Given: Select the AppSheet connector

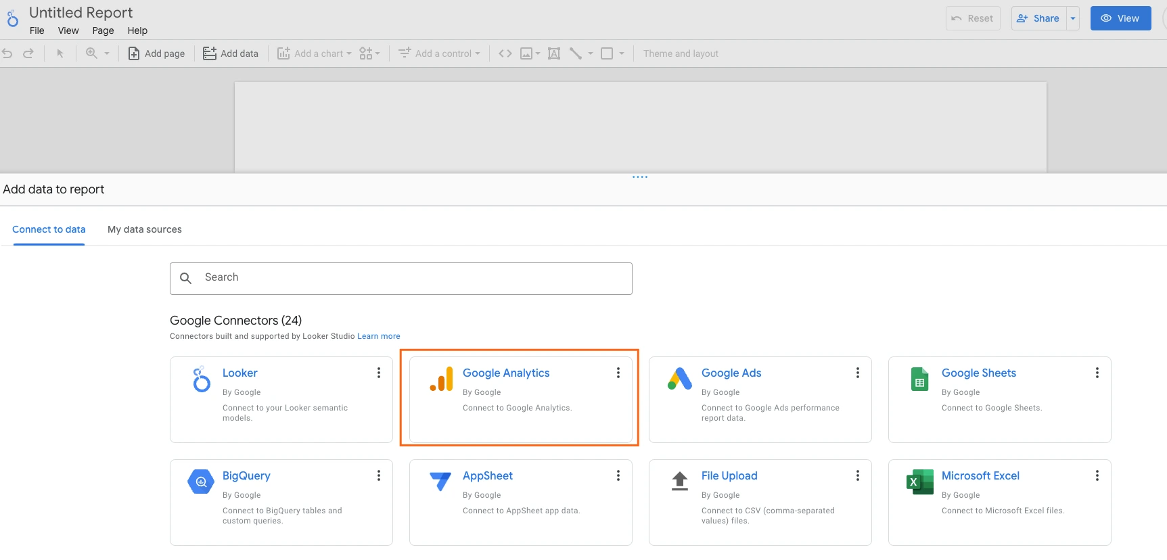Looking at the screenshot, I should pyautogui.click(x=521, y=503).
